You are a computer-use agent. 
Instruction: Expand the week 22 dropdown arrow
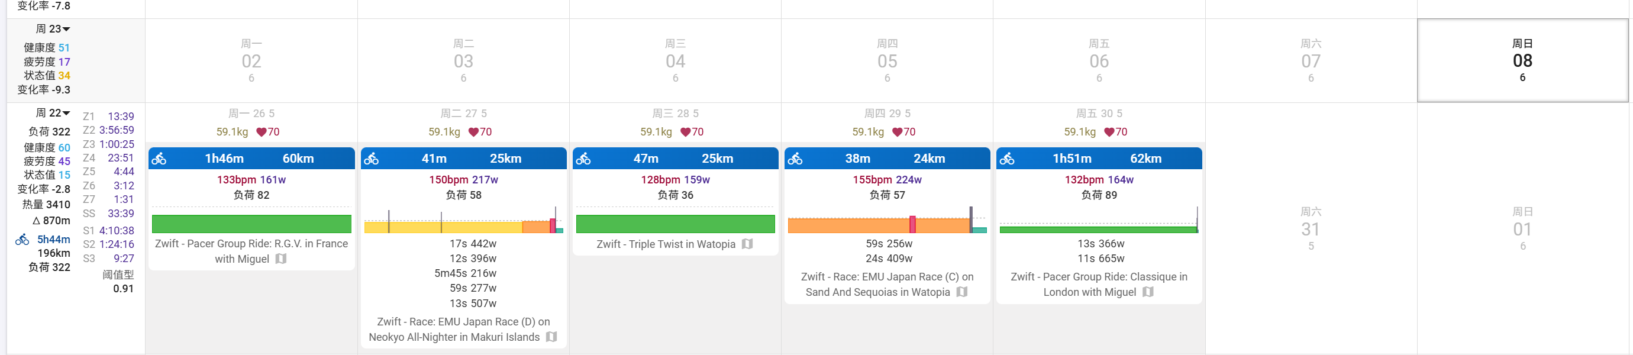[66, 114]
